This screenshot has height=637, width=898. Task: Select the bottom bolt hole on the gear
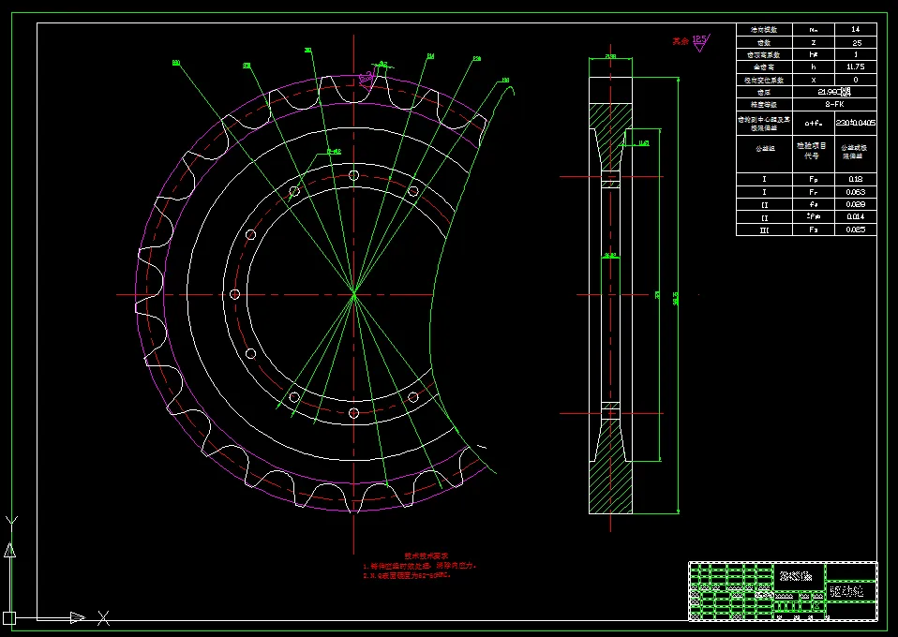pyautogui.click(x=353, y=413)
